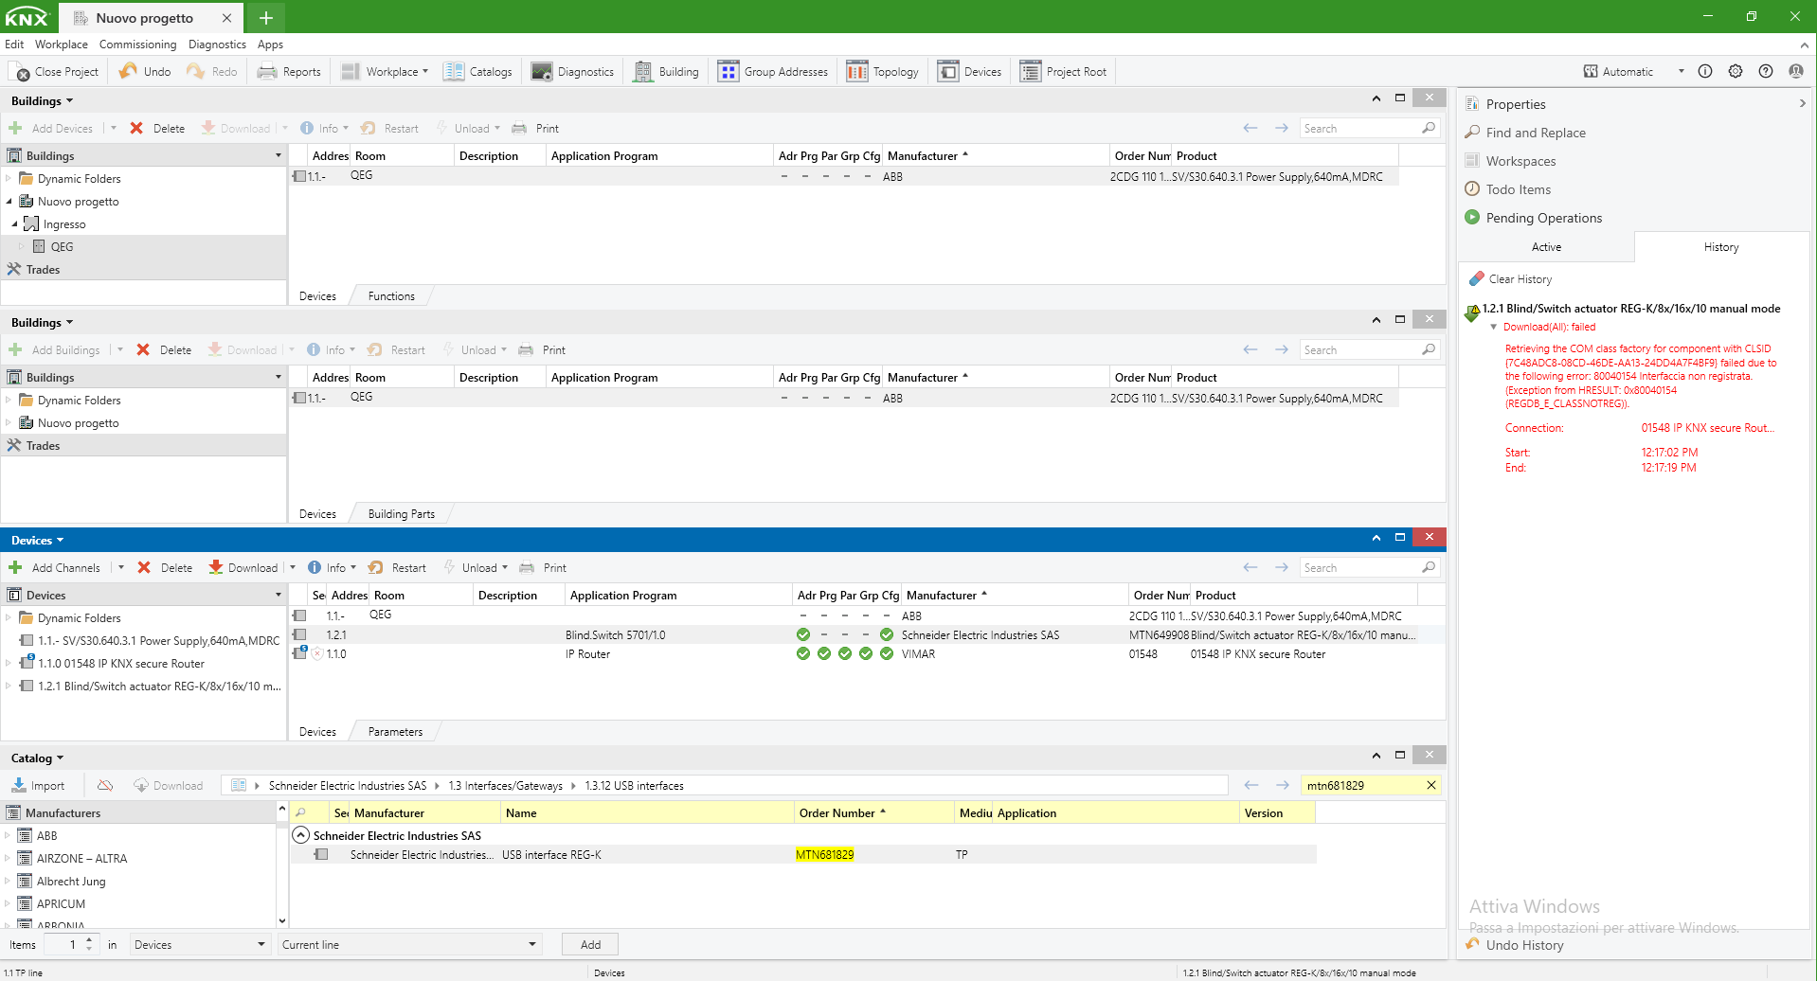Open the Project Root view
The width and height of the screenshot is (1817, 981).
click(x=1064, y=72)
